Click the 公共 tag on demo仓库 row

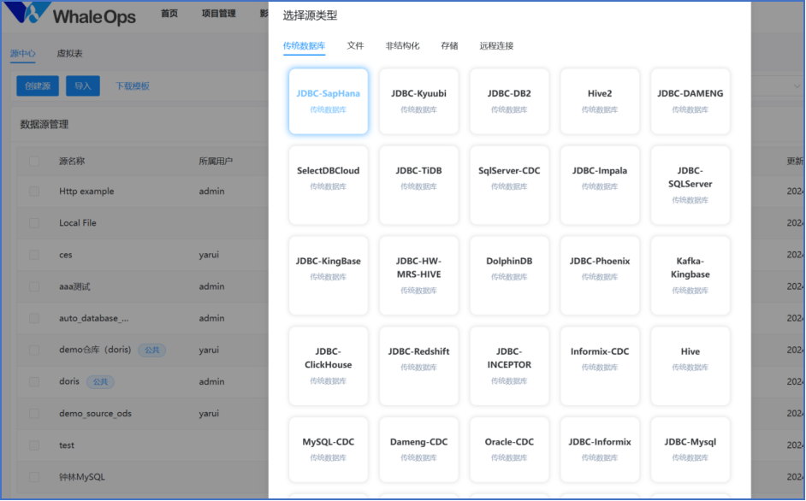pyautogui.click(x=151, y=351)
